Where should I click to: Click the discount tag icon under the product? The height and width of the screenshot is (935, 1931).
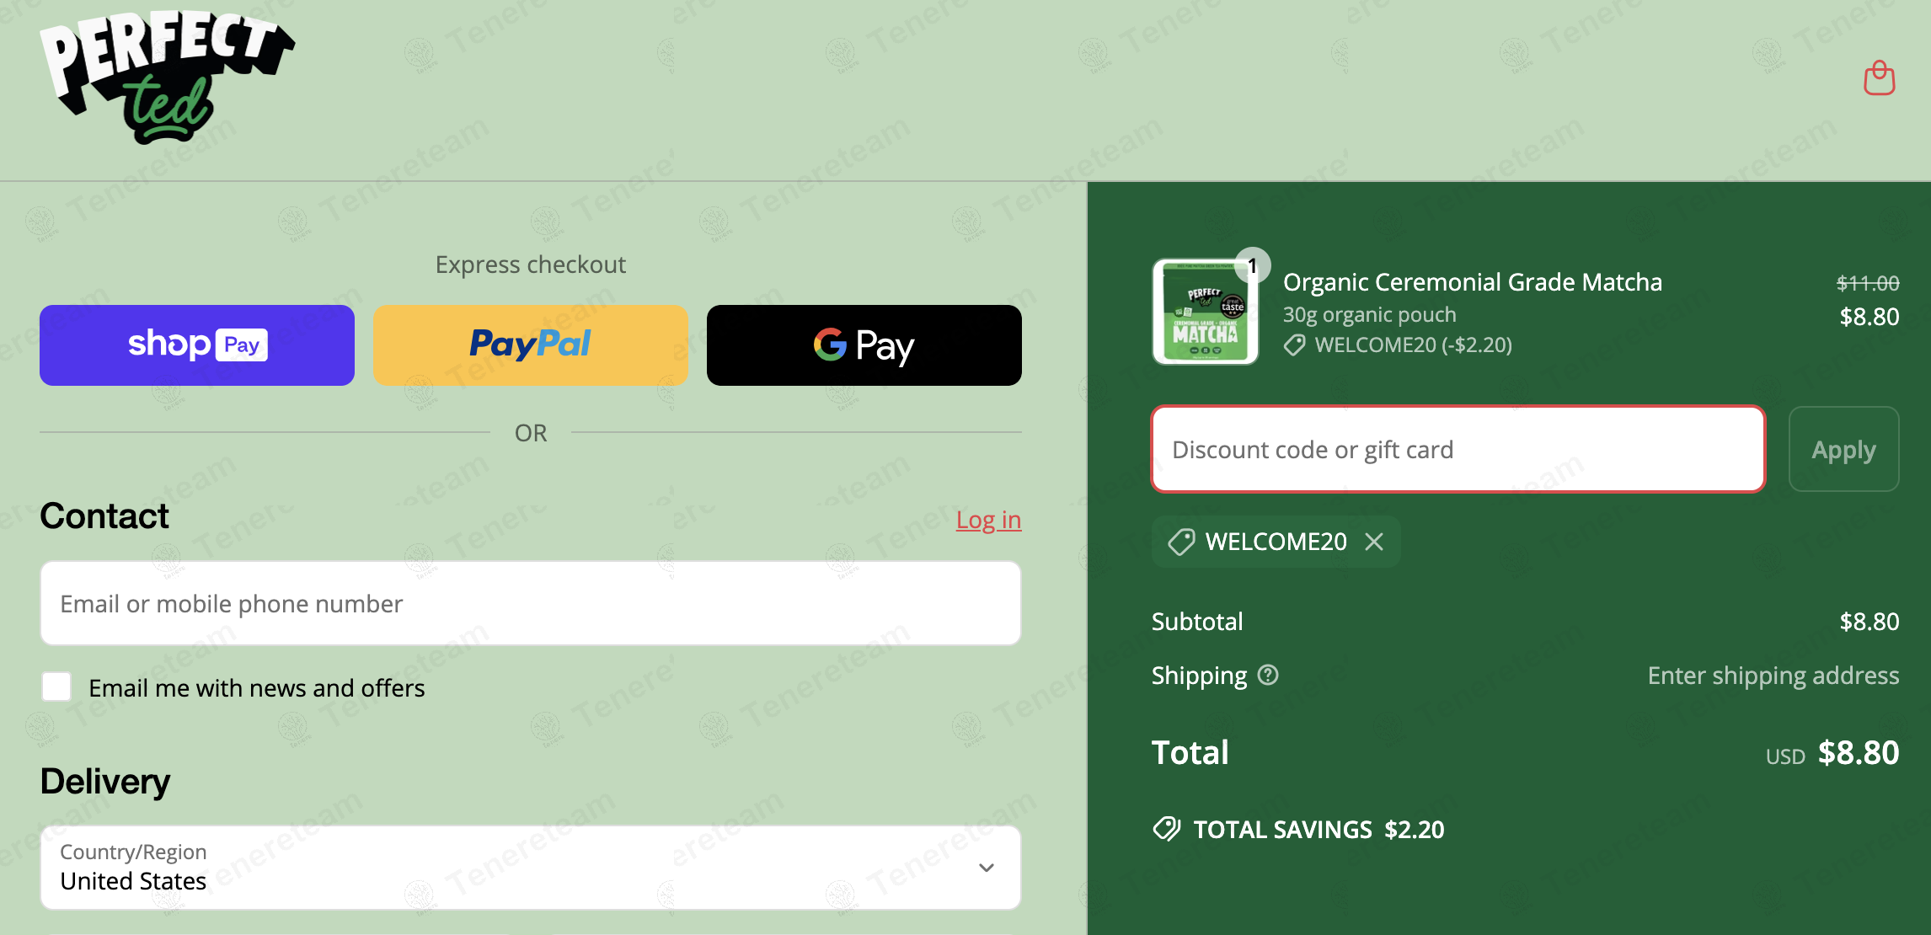pos(1295,345)
